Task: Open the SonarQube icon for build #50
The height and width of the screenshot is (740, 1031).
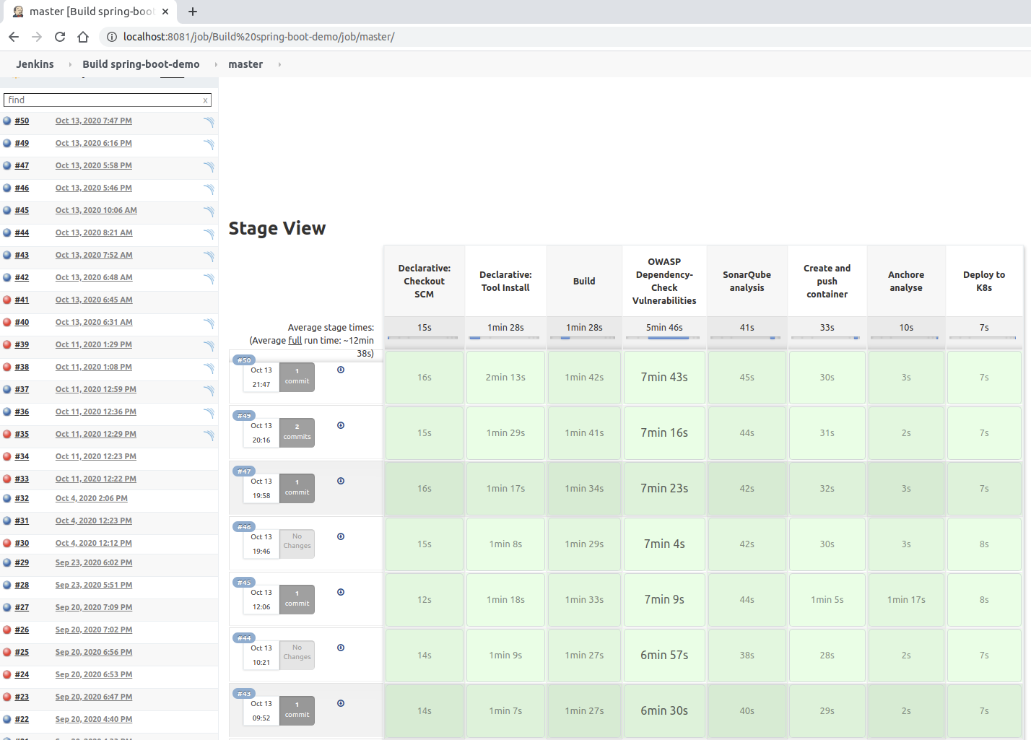Action: tap(209, 122)
